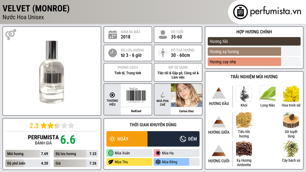Select the Mùa Thu season bar
306x172 pixels.
(x=129, y=162)
